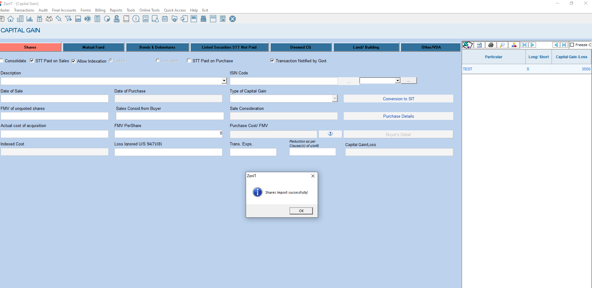
Task: Click the round X toolbar icon
Action: tap(232, 19)
